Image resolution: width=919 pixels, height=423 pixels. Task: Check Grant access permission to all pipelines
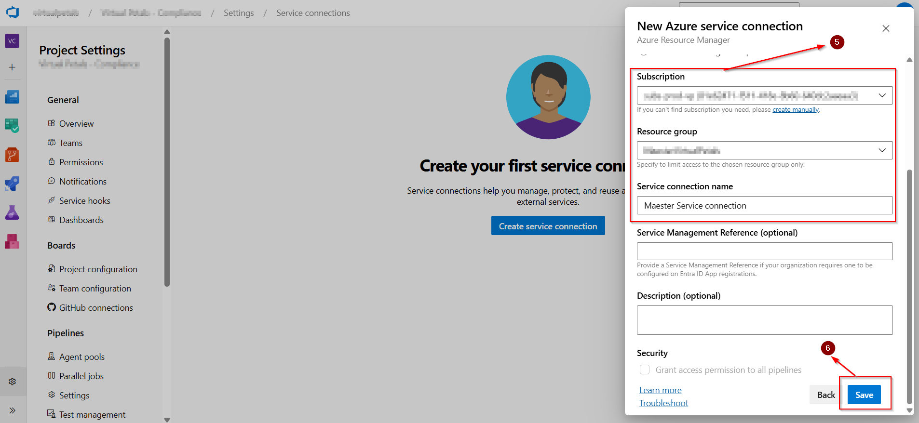pyautogui.click(x=645, y=370)
